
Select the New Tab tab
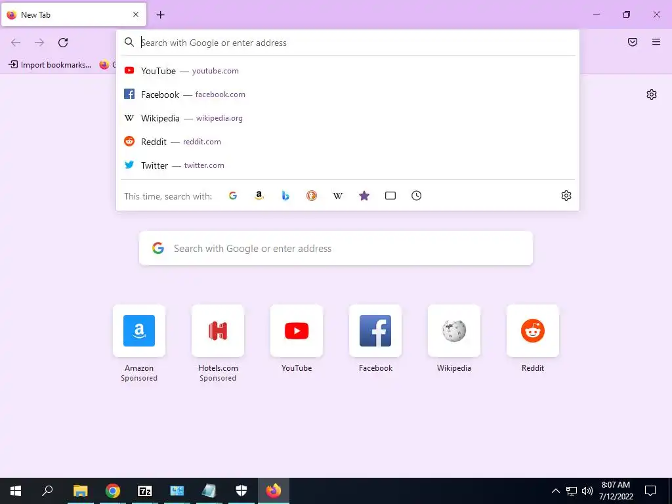click(73, 14)
